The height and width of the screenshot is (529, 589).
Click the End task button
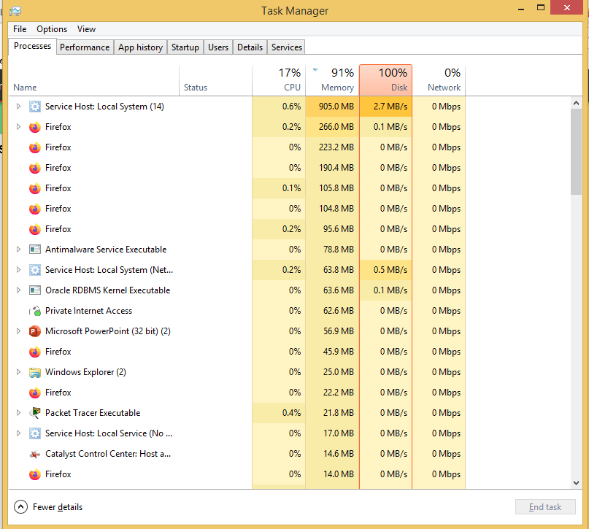click(x=545, y=507)
